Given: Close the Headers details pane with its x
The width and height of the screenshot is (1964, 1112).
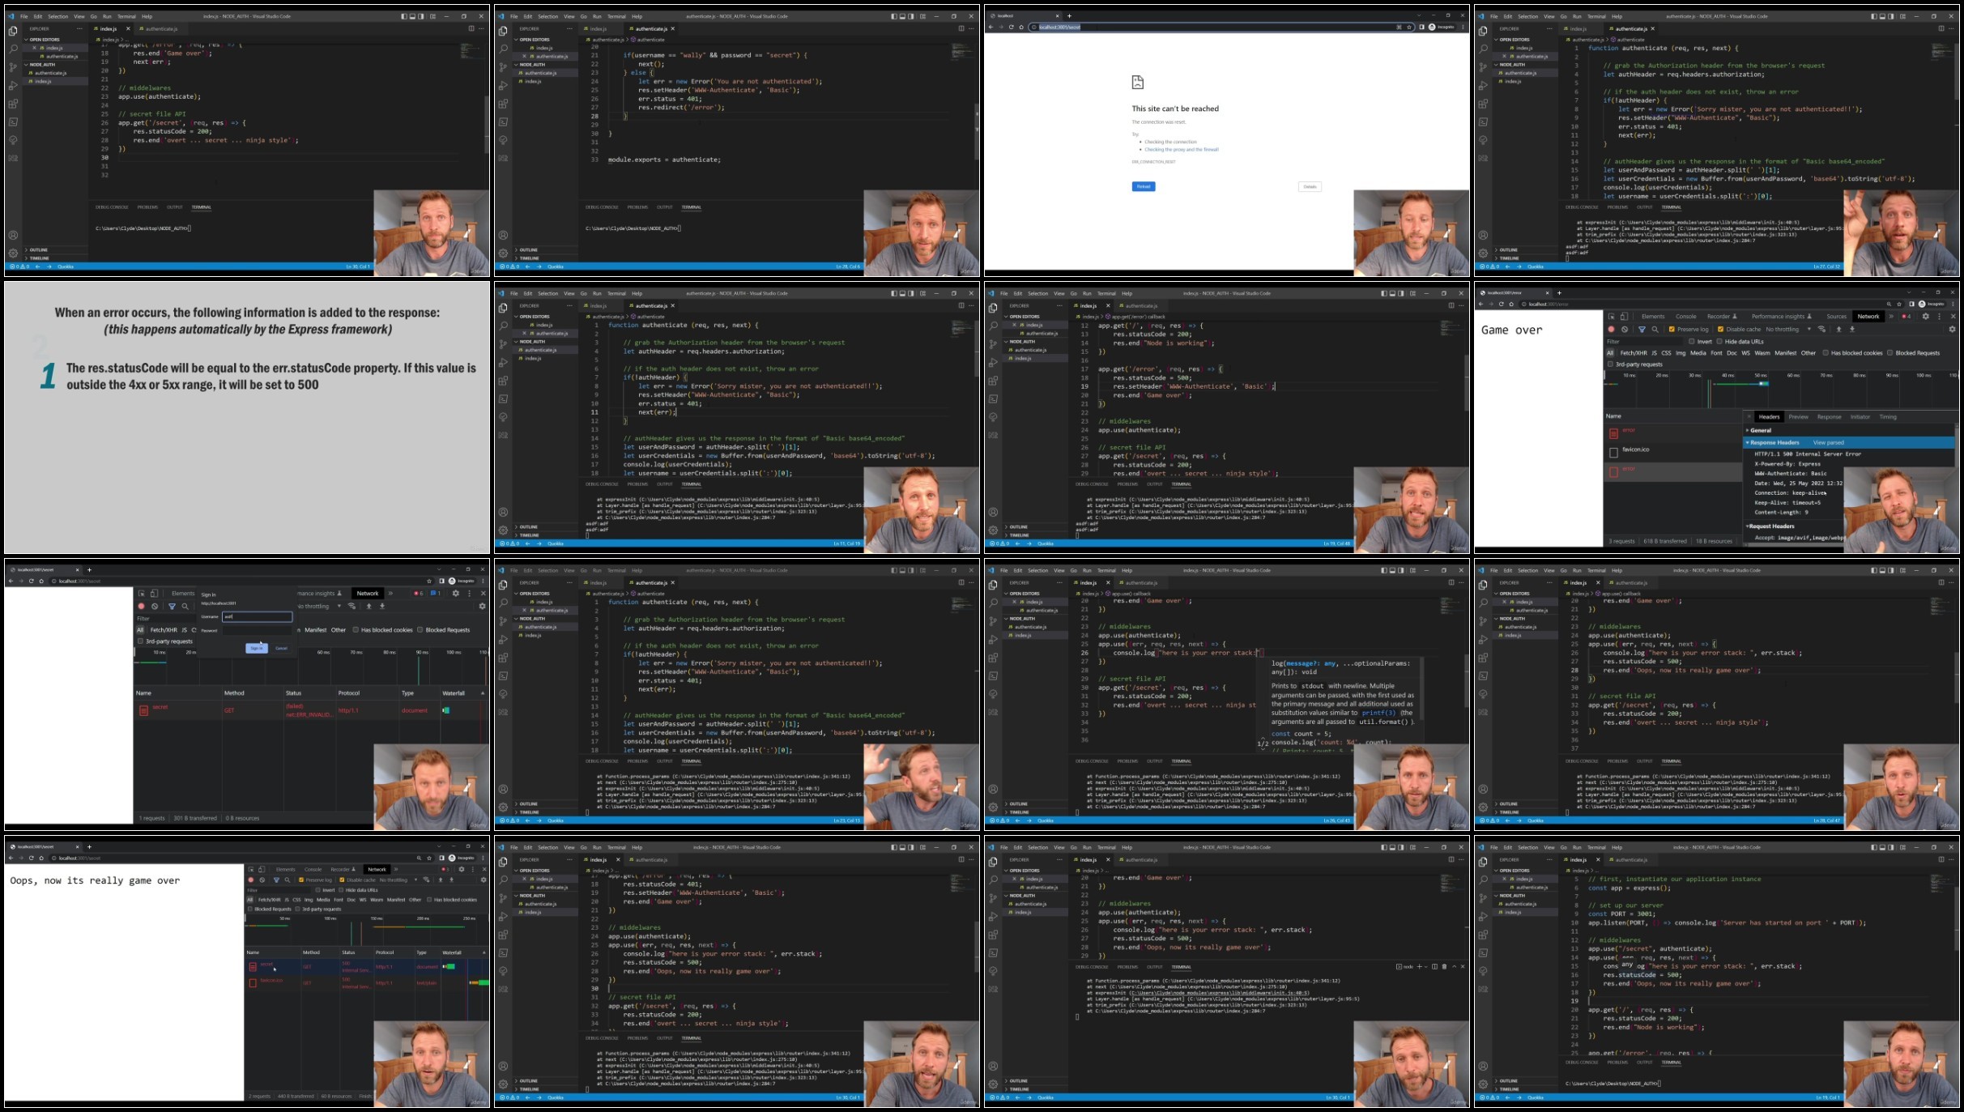Looking at the screenshot, I should (1749, 417).
